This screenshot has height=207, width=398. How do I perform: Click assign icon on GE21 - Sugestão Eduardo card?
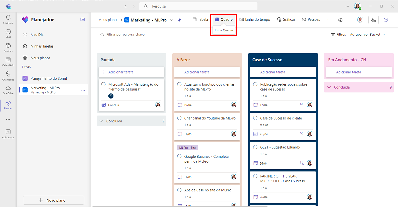[x=302, y=163]
